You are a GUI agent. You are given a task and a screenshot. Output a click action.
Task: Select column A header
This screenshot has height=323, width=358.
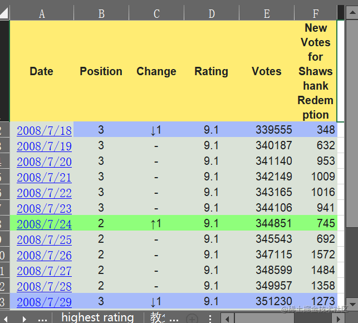[x=42, y=14]
